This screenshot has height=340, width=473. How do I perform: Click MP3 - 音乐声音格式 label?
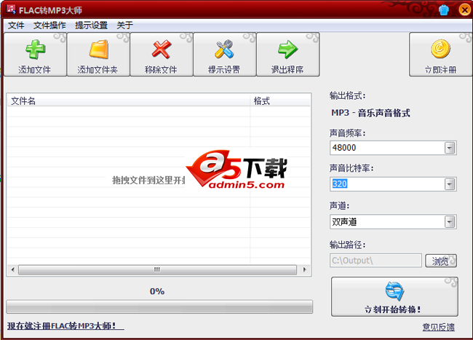370,113
